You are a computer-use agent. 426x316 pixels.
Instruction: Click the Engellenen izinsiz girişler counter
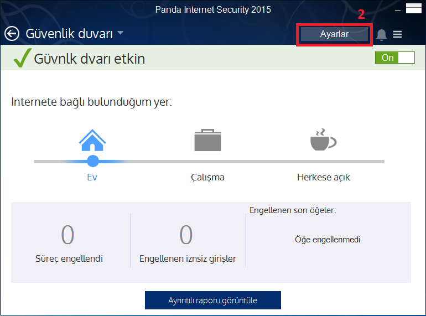click(186, 235)
